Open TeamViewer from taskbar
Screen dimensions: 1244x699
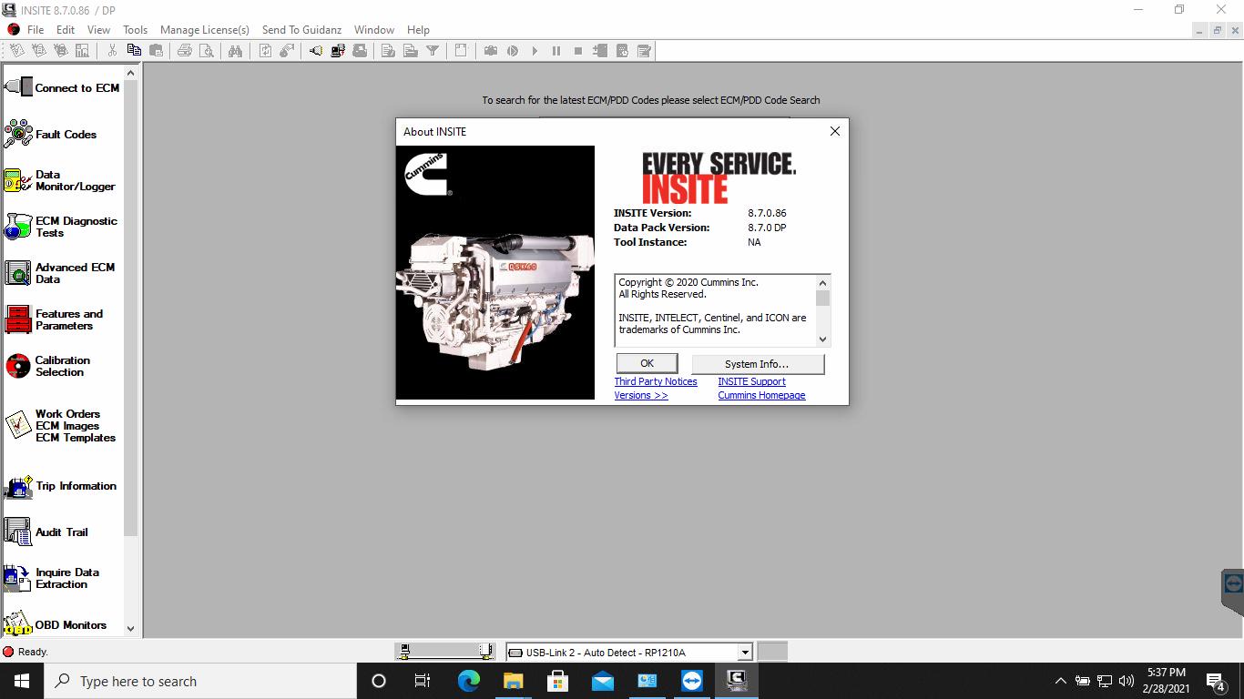(x=692, y=681)
